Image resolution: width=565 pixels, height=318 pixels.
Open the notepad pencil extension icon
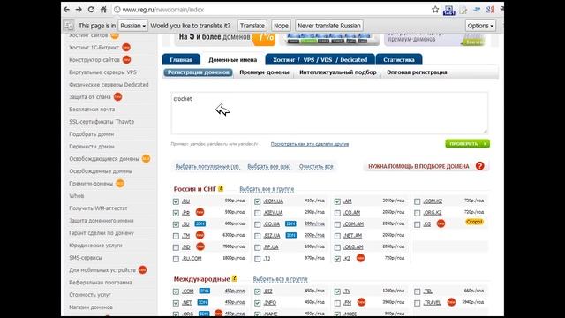[463, 10]
